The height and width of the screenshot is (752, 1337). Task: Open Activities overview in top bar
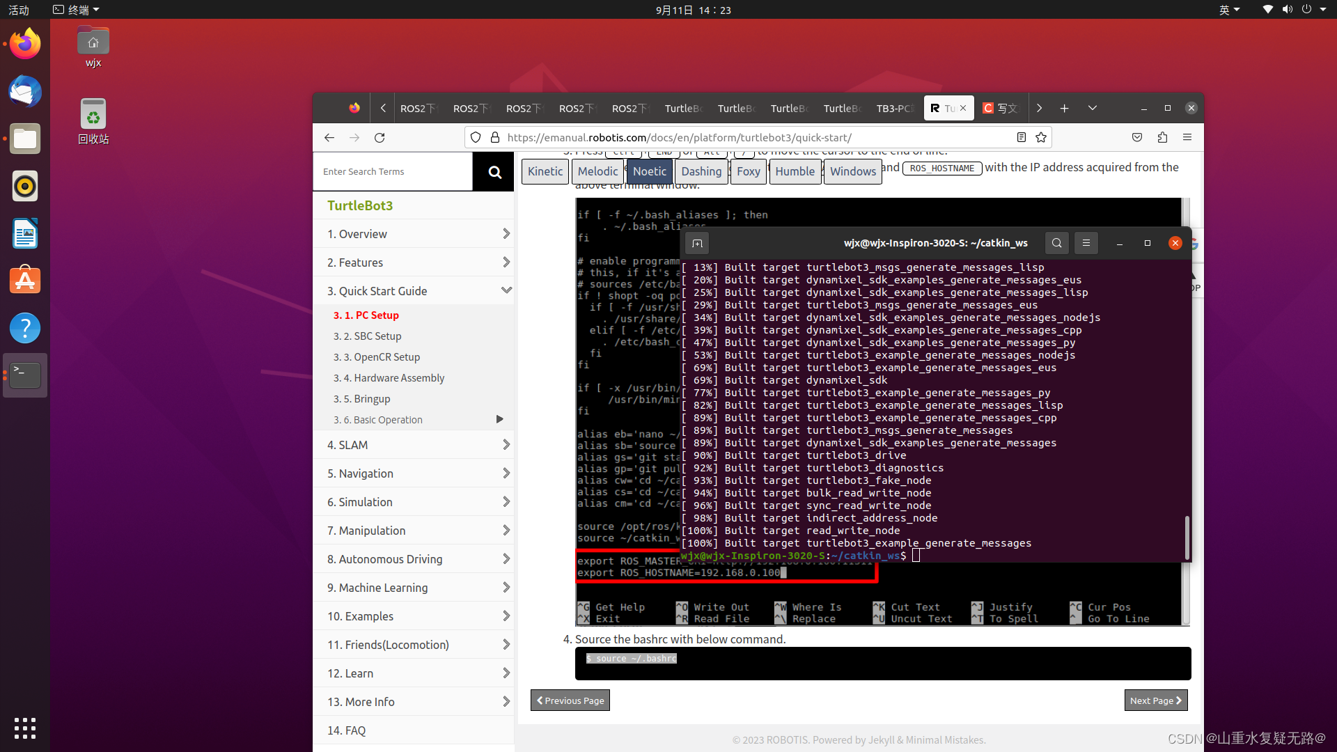pyautogui.click(x=19, y=10)
